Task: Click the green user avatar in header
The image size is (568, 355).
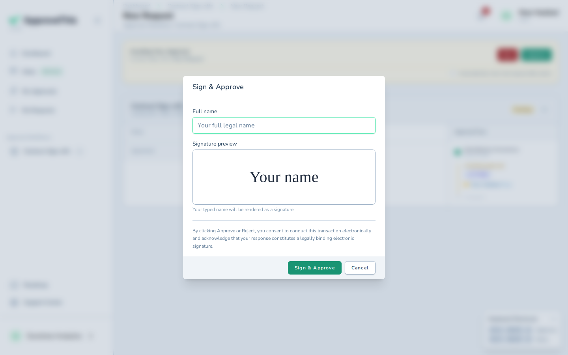Action: [506, 16]
